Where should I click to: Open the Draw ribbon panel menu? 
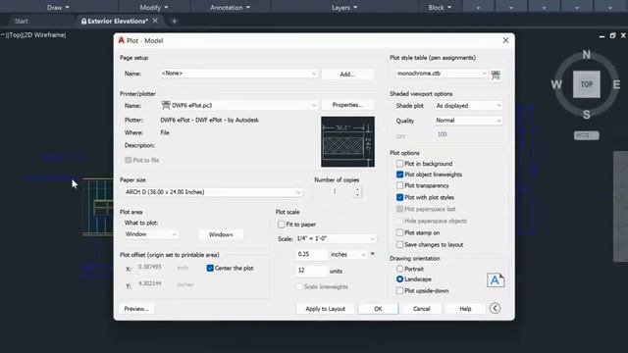(58, 7)
